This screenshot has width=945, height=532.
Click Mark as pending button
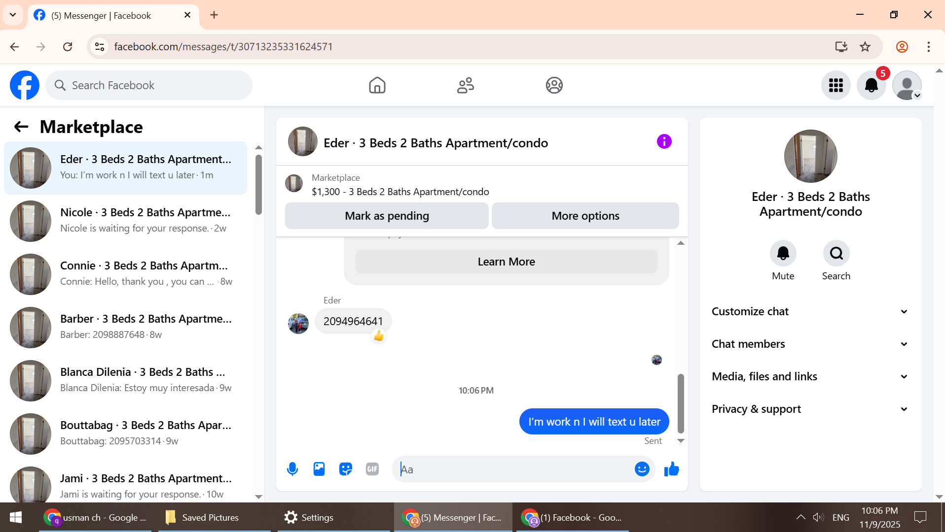(x=387, y=216)
